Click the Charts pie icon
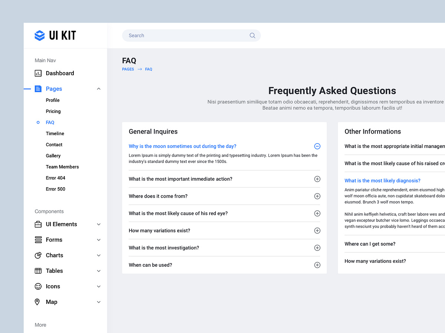 (x=37, y=255)
